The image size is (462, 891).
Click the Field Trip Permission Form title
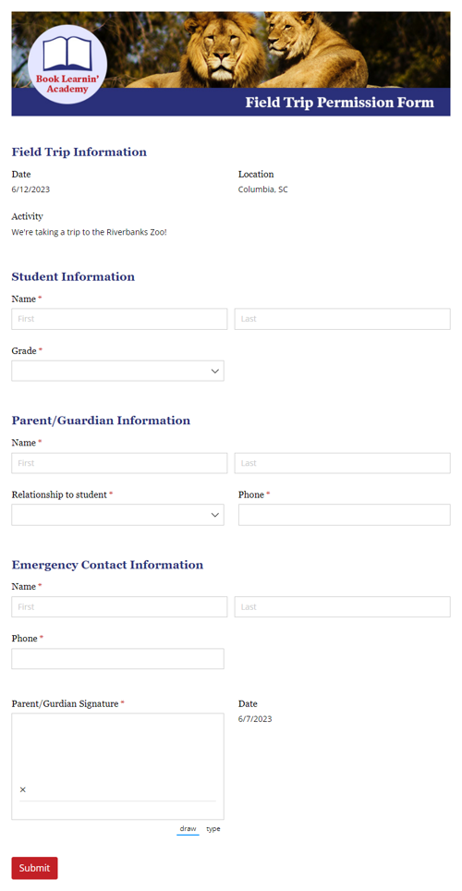[x=339, y=103]
